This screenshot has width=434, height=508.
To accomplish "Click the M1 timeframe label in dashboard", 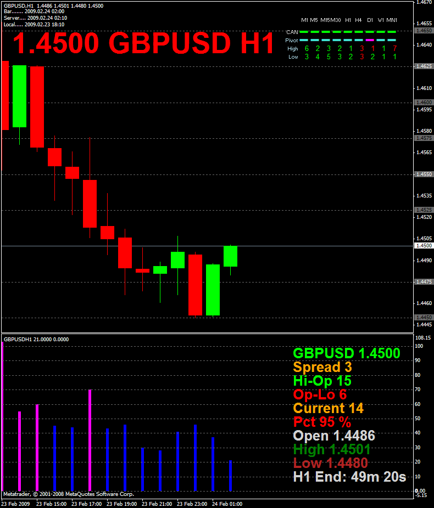I will click(x=304, y=20).
